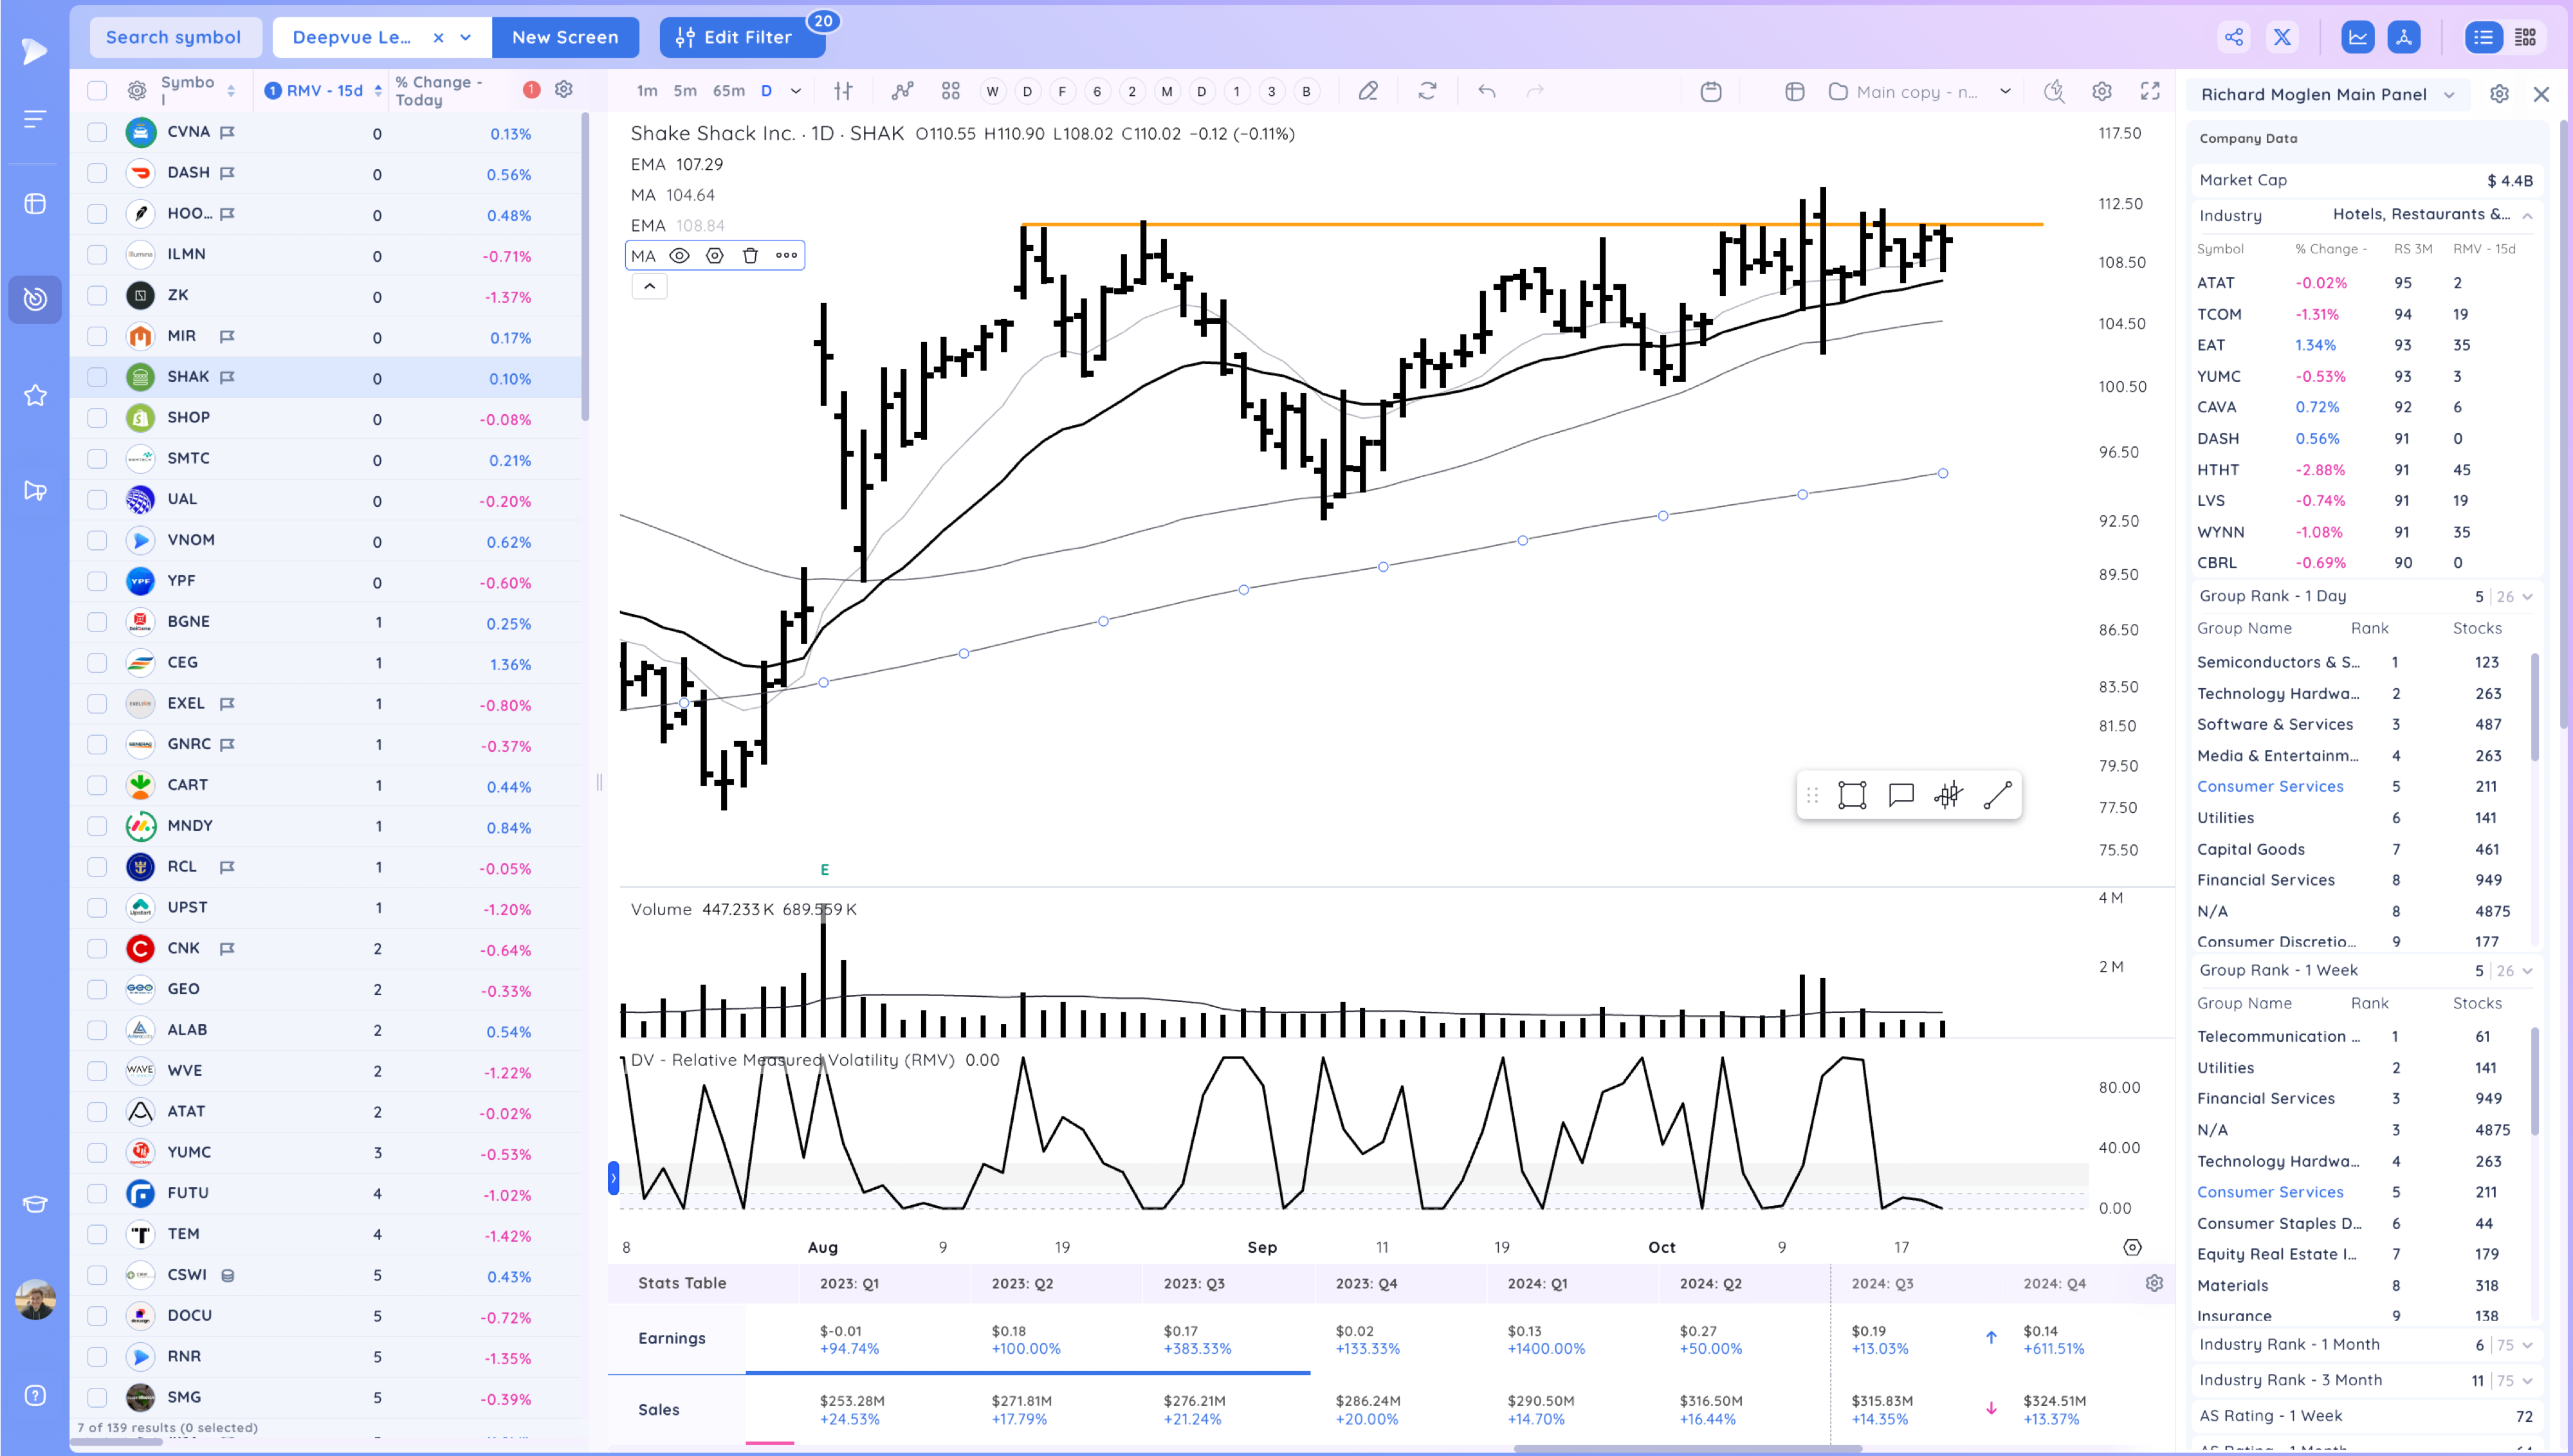The image size is (2573, 1456).
Task: Click the New Screen button
Action: pyautogui.click(x=565, y=37)
